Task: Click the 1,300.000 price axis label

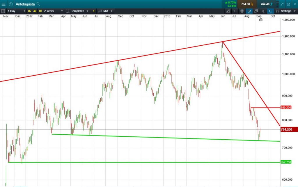Action: pyautogui.click(x=288, y=20)
